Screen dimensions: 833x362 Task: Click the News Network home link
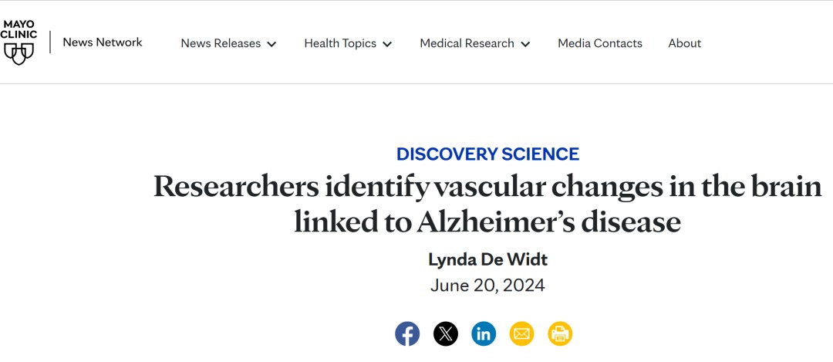coord(103,42)
